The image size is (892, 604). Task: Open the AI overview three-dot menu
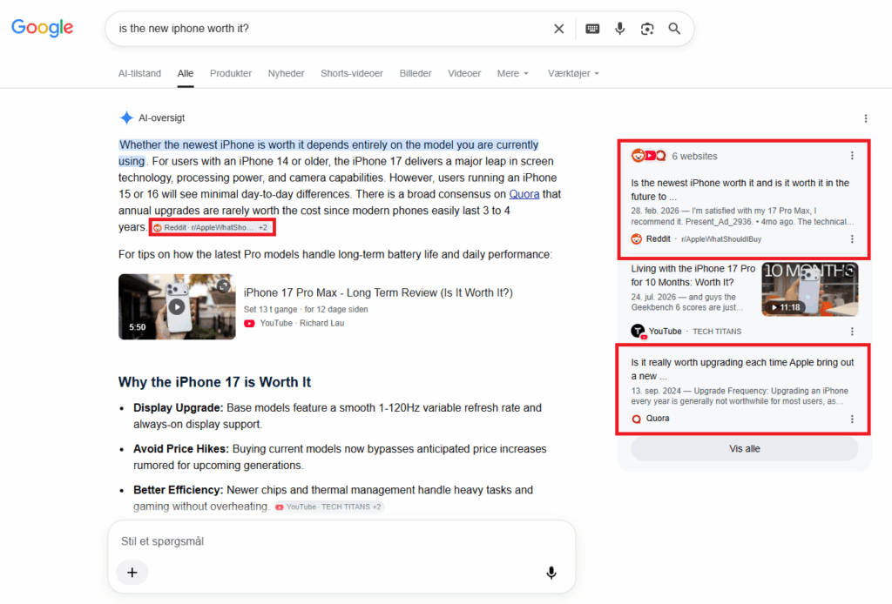pyautogui.click(x=865, y=118)
